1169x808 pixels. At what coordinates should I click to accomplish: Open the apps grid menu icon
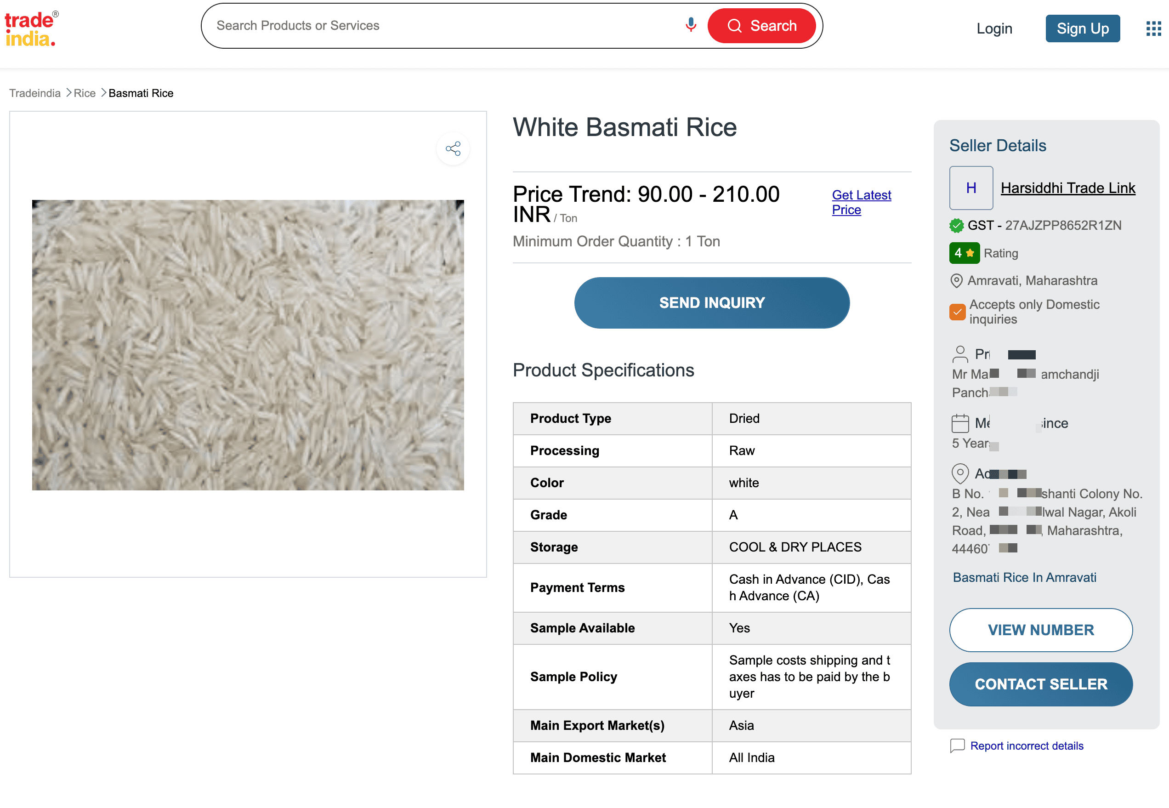tap(1153, 28)
